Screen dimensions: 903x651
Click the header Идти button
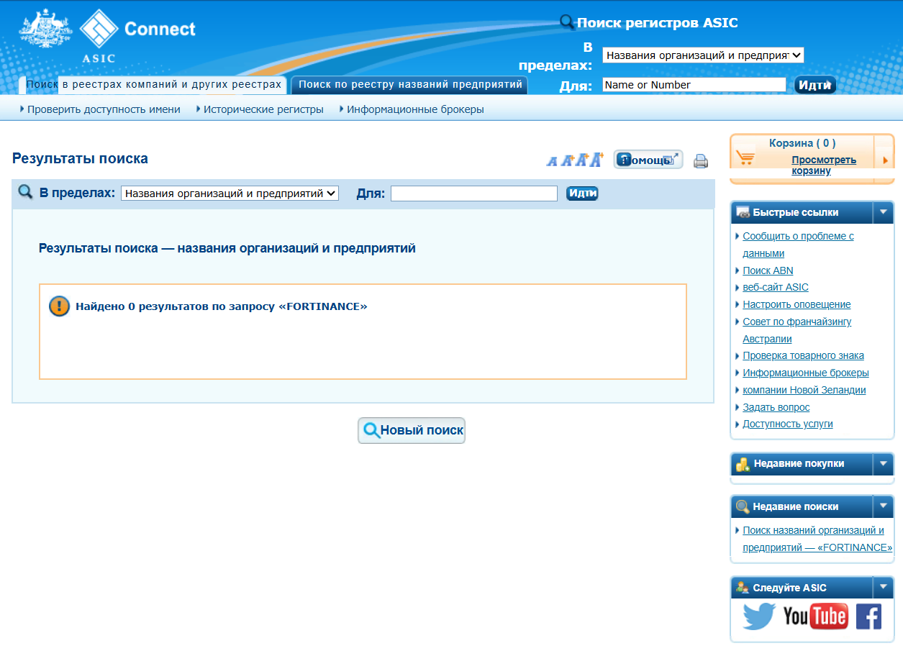tap(815, 85)
